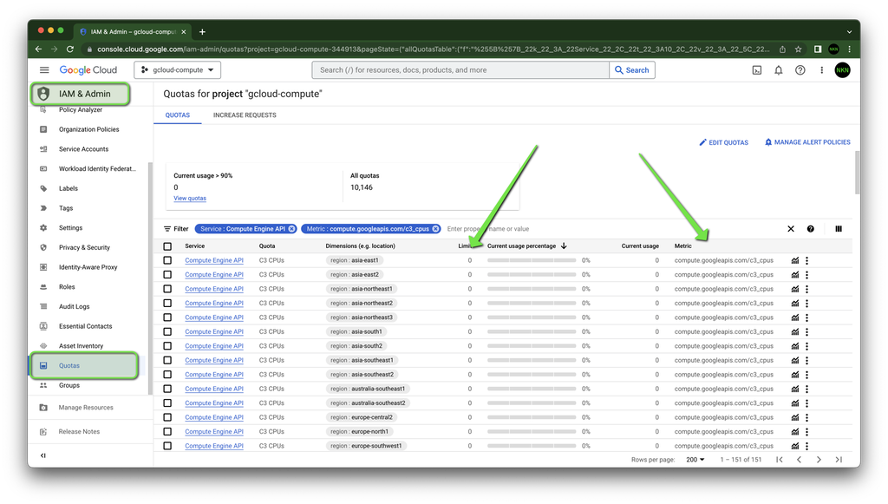
Task: Open the gcloud-compute project selector
Action: (x=177, y=70)
